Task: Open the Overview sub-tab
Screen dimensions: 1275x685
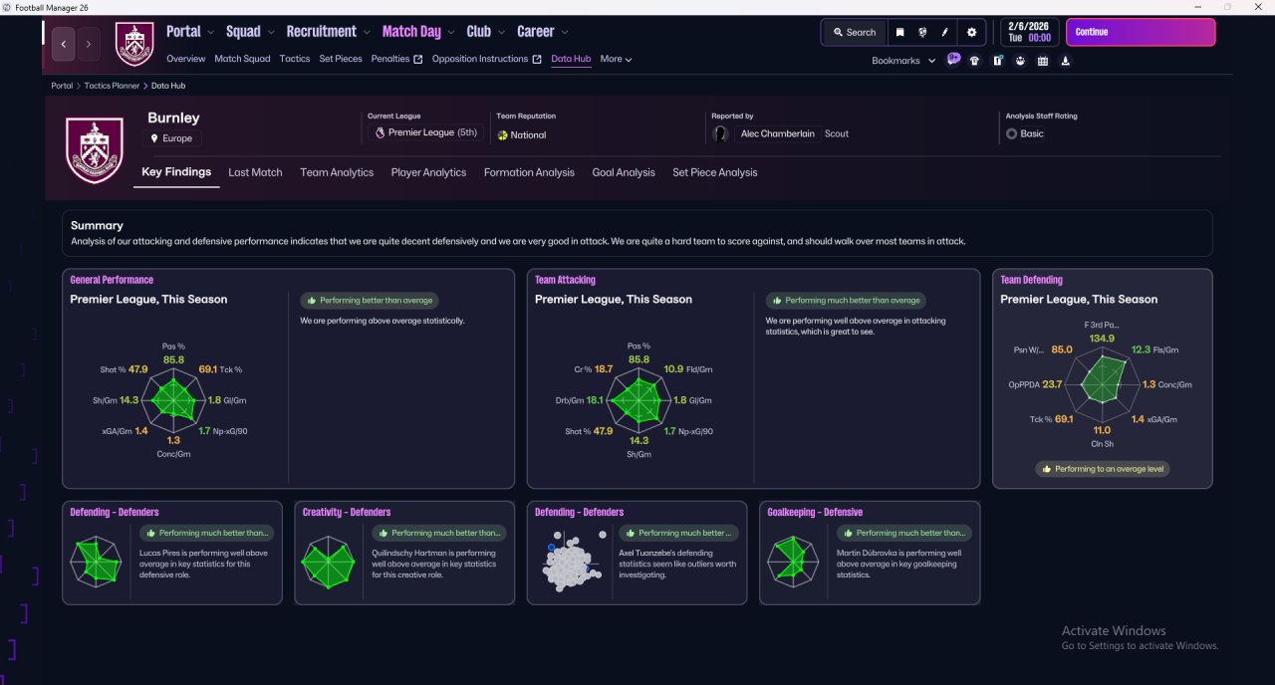Action: pos(186,59)
